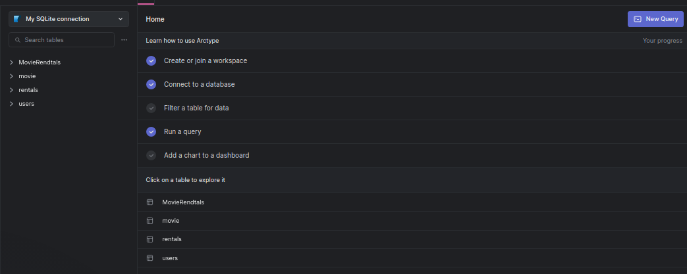The width and height of the screenshot is (687, 274).
Task: Select the movie table in sidebar
Action: coord(27,76)
